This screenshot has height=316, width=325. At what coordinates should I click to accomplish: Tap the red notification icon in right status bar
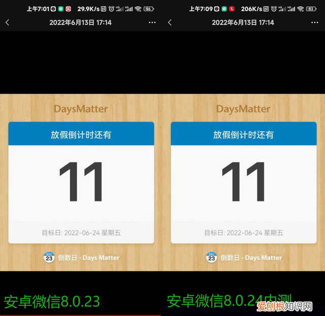[232, 9]
